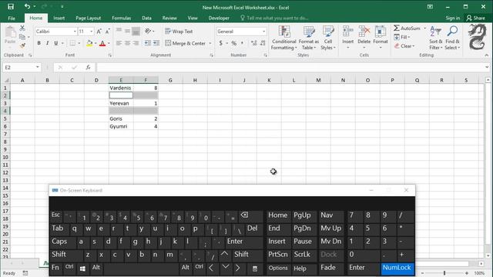
Task: Toggle Bold formatting
Action: coord(39,43)
